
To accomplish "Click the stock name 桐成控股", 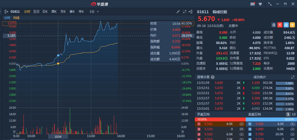I will click(220, 12).
